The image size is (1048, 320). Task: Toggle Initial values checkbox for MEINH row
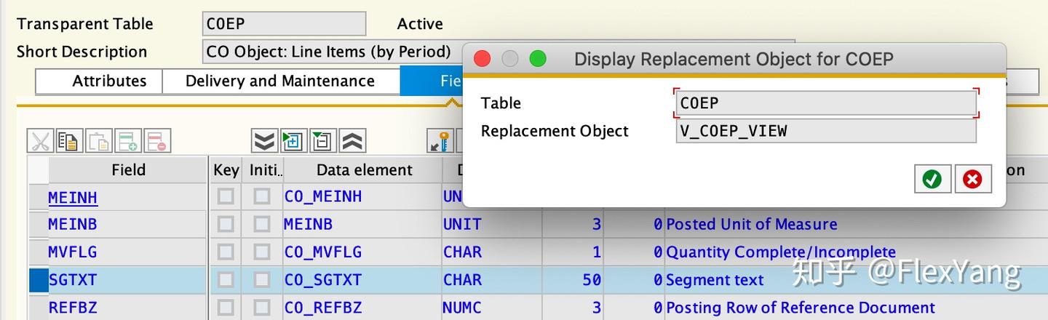tap(262, 197)
